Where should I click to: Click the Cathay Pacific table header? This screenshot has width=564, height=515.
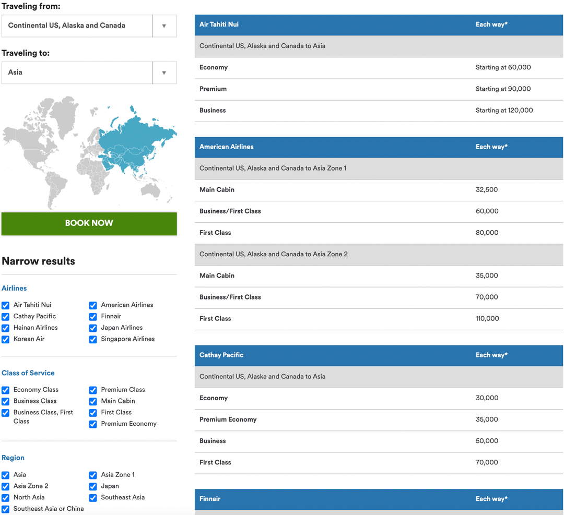coord(378,355)
